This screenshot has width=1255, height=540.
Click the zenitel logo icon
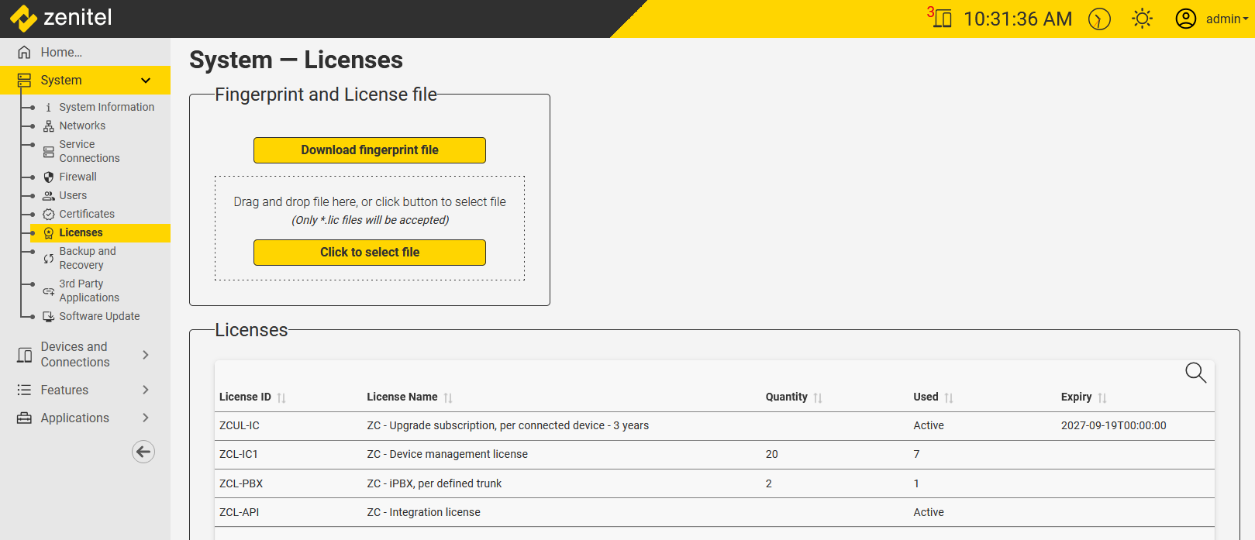coord(23,18)
